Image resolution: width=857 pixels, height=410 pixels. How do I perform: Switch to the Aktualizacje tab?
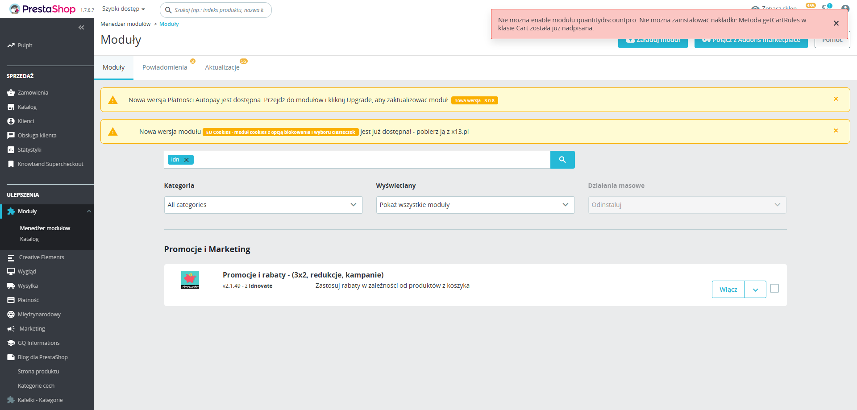pyautogui.click(x=222, y=67)
